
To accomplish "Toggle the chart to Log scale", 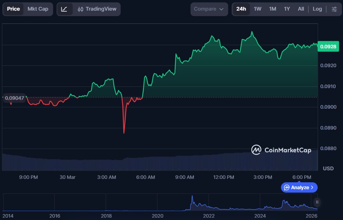I will click(x=317, y=9).
